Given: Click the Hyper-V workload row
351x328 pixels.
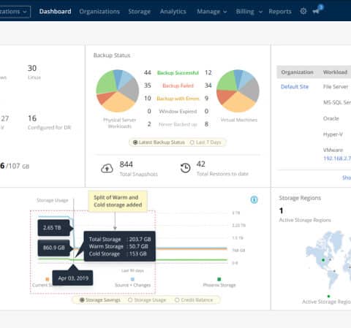Looking at the screenshot, I should point(333,134).
